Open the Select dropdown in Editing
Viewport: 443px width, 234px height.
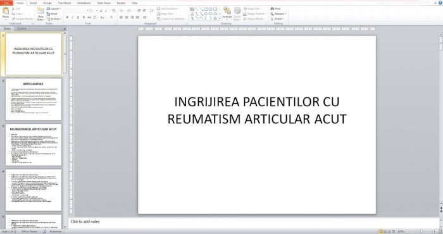[277, 19]
